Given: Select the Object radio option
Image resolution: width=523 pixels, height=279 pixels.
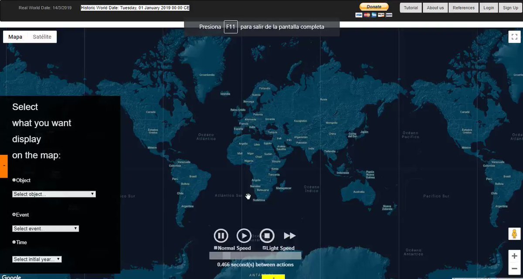Looking at the screenshot, I should pyautogui.click(x=14, y=180).
